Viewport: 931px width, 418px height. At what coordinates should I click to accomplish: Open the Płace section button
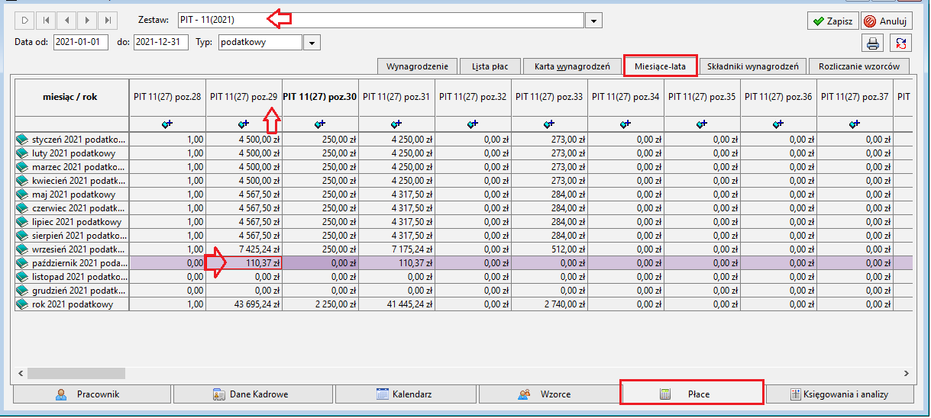691,393
